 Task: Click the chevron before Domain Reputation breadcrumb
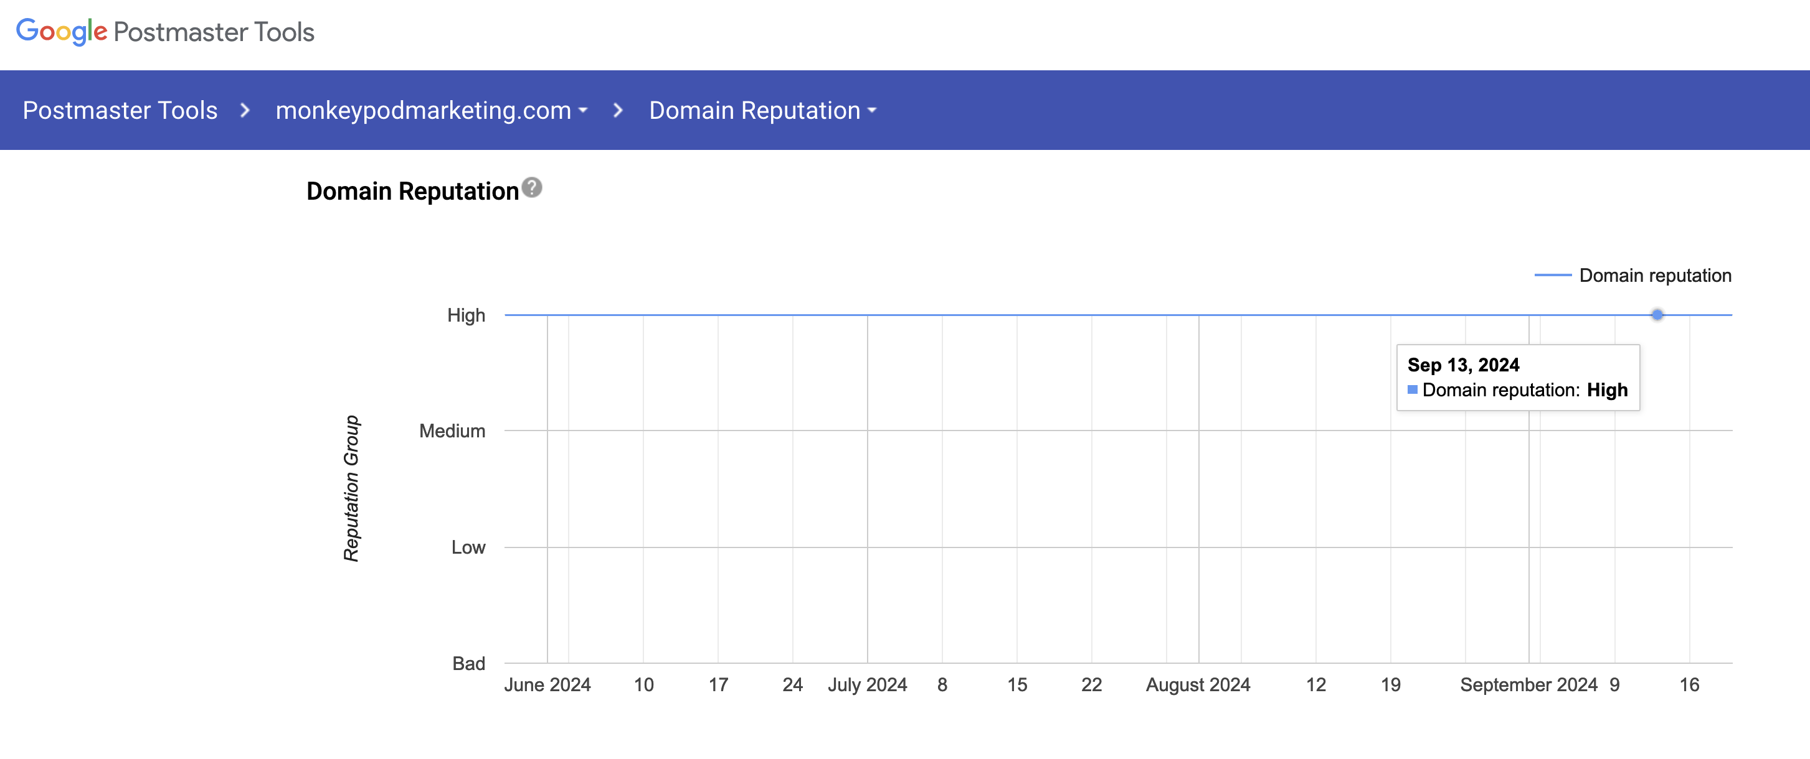618,110
